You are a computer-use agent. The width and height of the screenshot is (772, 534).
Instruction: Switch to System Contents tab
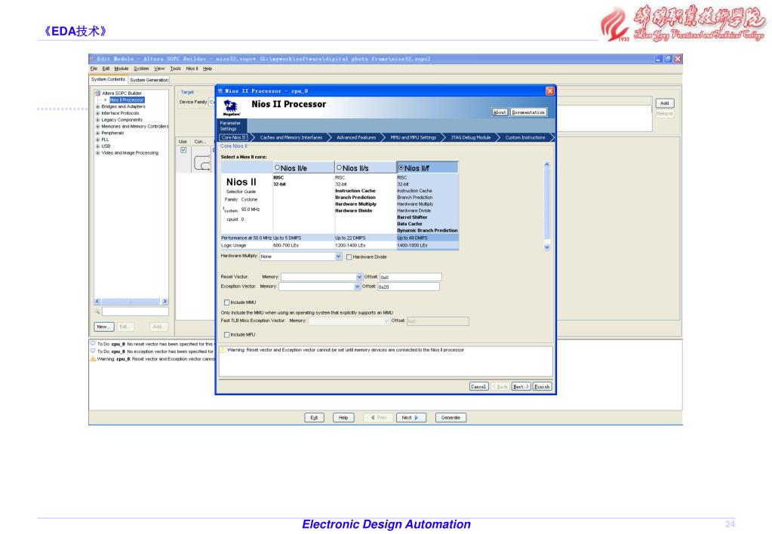109,79
